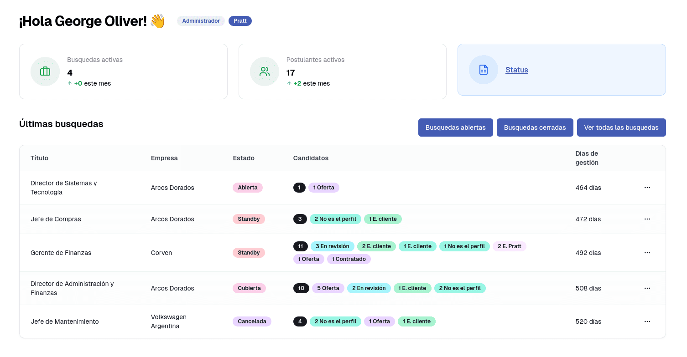This screenshot has width=687, height=357.
Task: Click the Administrador role badge
Action: 201,21
